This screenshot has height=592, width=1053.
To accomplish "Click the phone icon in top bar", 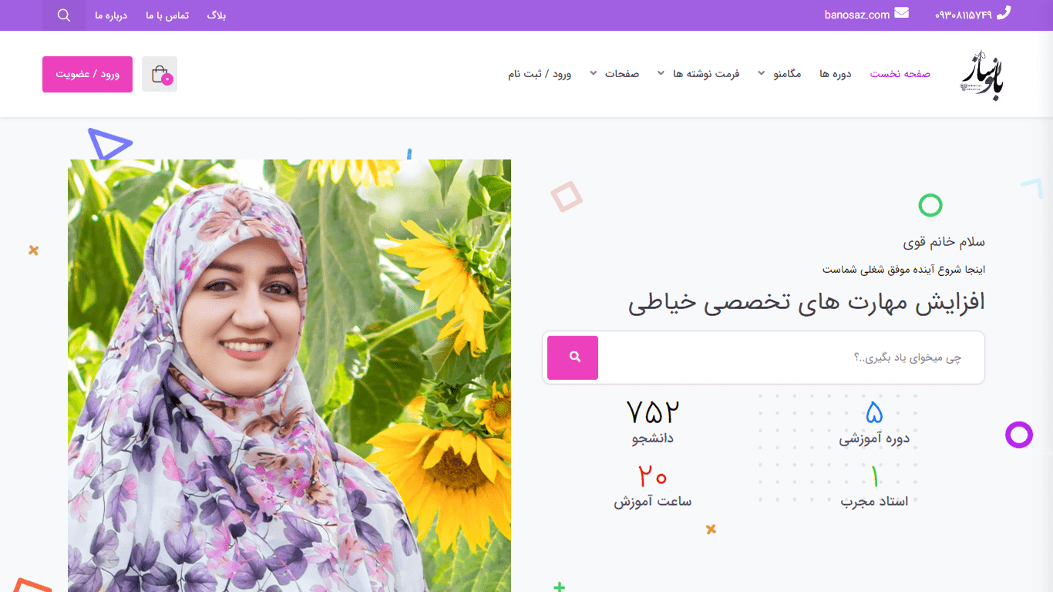I will [1004, 13].
